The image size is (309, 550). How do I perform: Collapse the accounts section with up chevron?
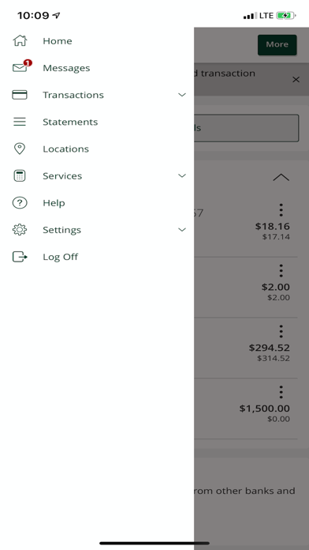point(281,177)
